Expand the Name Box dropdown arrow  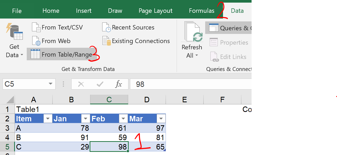50,84
